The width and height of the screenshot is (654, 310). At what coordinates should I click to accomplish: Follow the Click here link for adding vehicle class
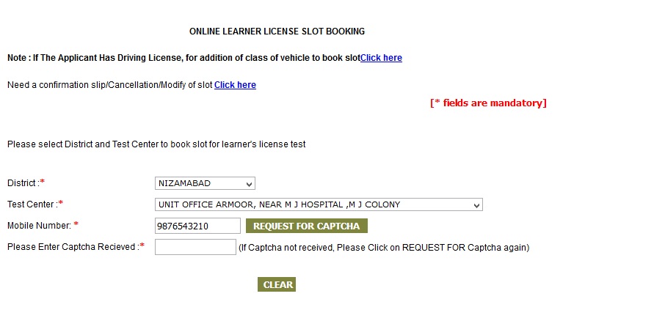(381, 58)
